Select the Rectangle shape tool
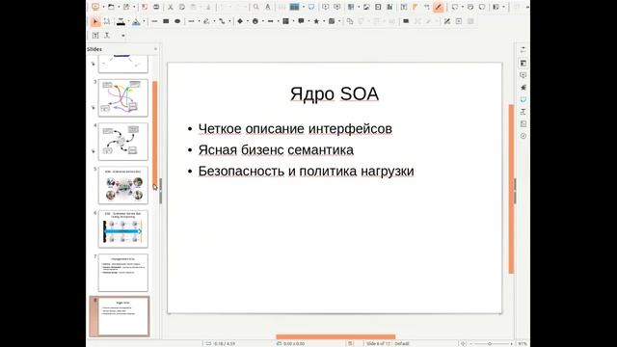617x347 pixels. pyautogui.click(x=166, y=21)
